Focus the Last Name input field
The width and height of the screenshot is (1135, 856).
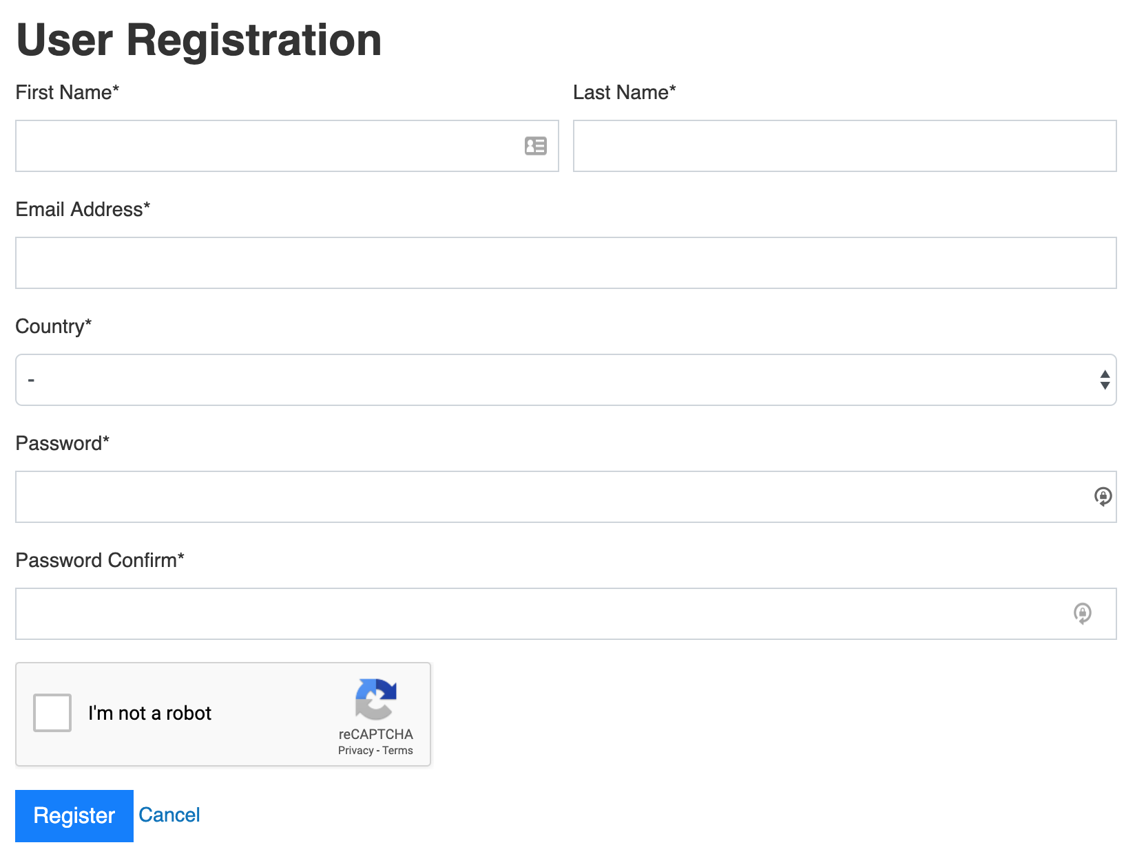pos(845,146)
